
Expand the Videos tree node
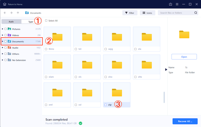pos(3,35)
